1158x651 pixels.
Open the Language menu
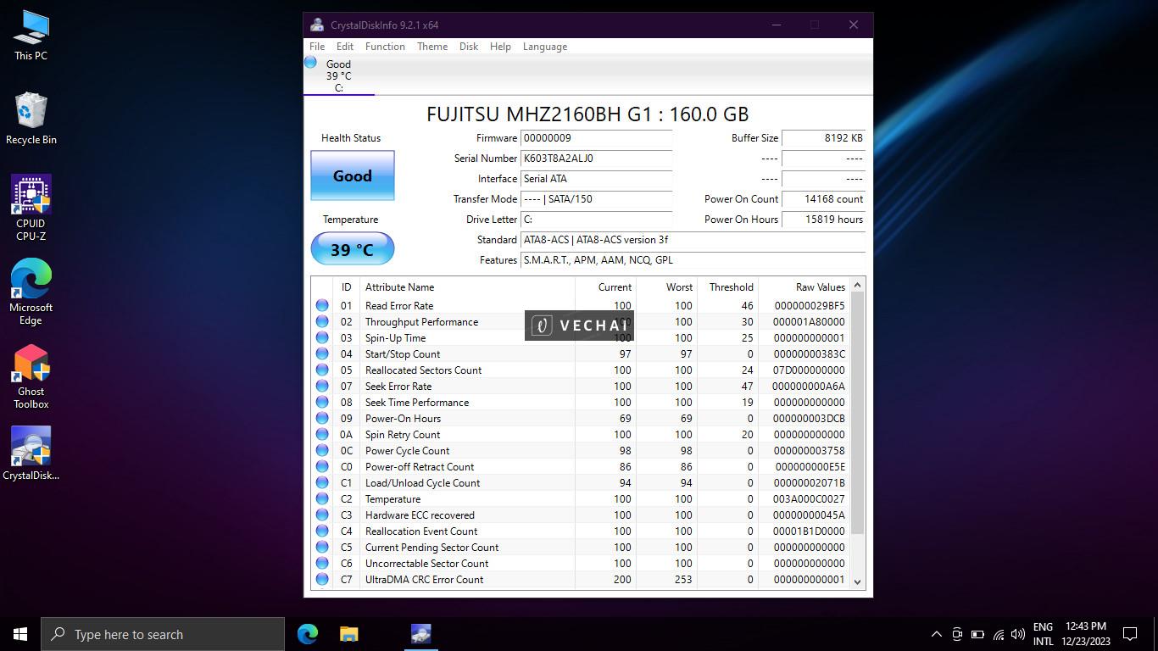(x=545, y=47)
